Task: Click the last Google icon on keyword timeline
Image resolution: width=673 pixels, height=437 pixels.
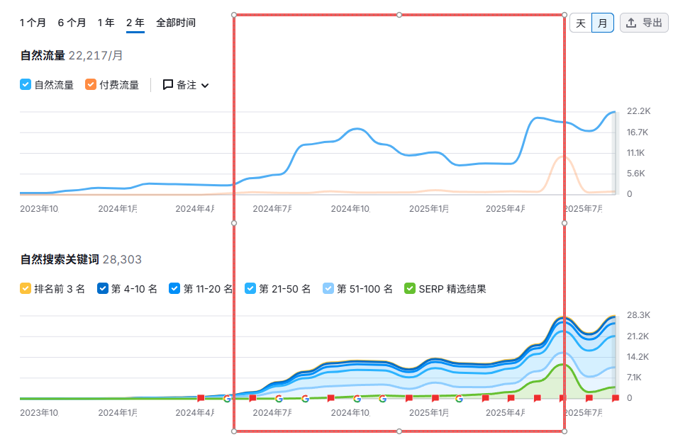Action: pos(459,398)
